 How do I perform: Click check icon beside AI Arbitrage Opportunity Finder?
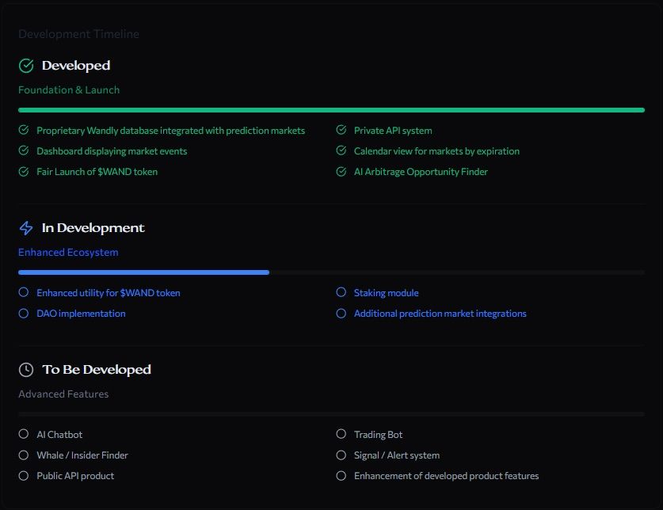(x=341, y=171)
